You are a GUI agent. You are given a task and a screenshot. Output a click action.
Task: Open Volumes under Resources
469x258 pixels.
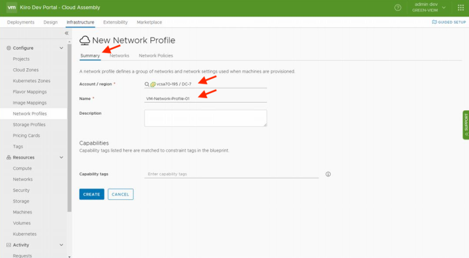coord(22,224)
